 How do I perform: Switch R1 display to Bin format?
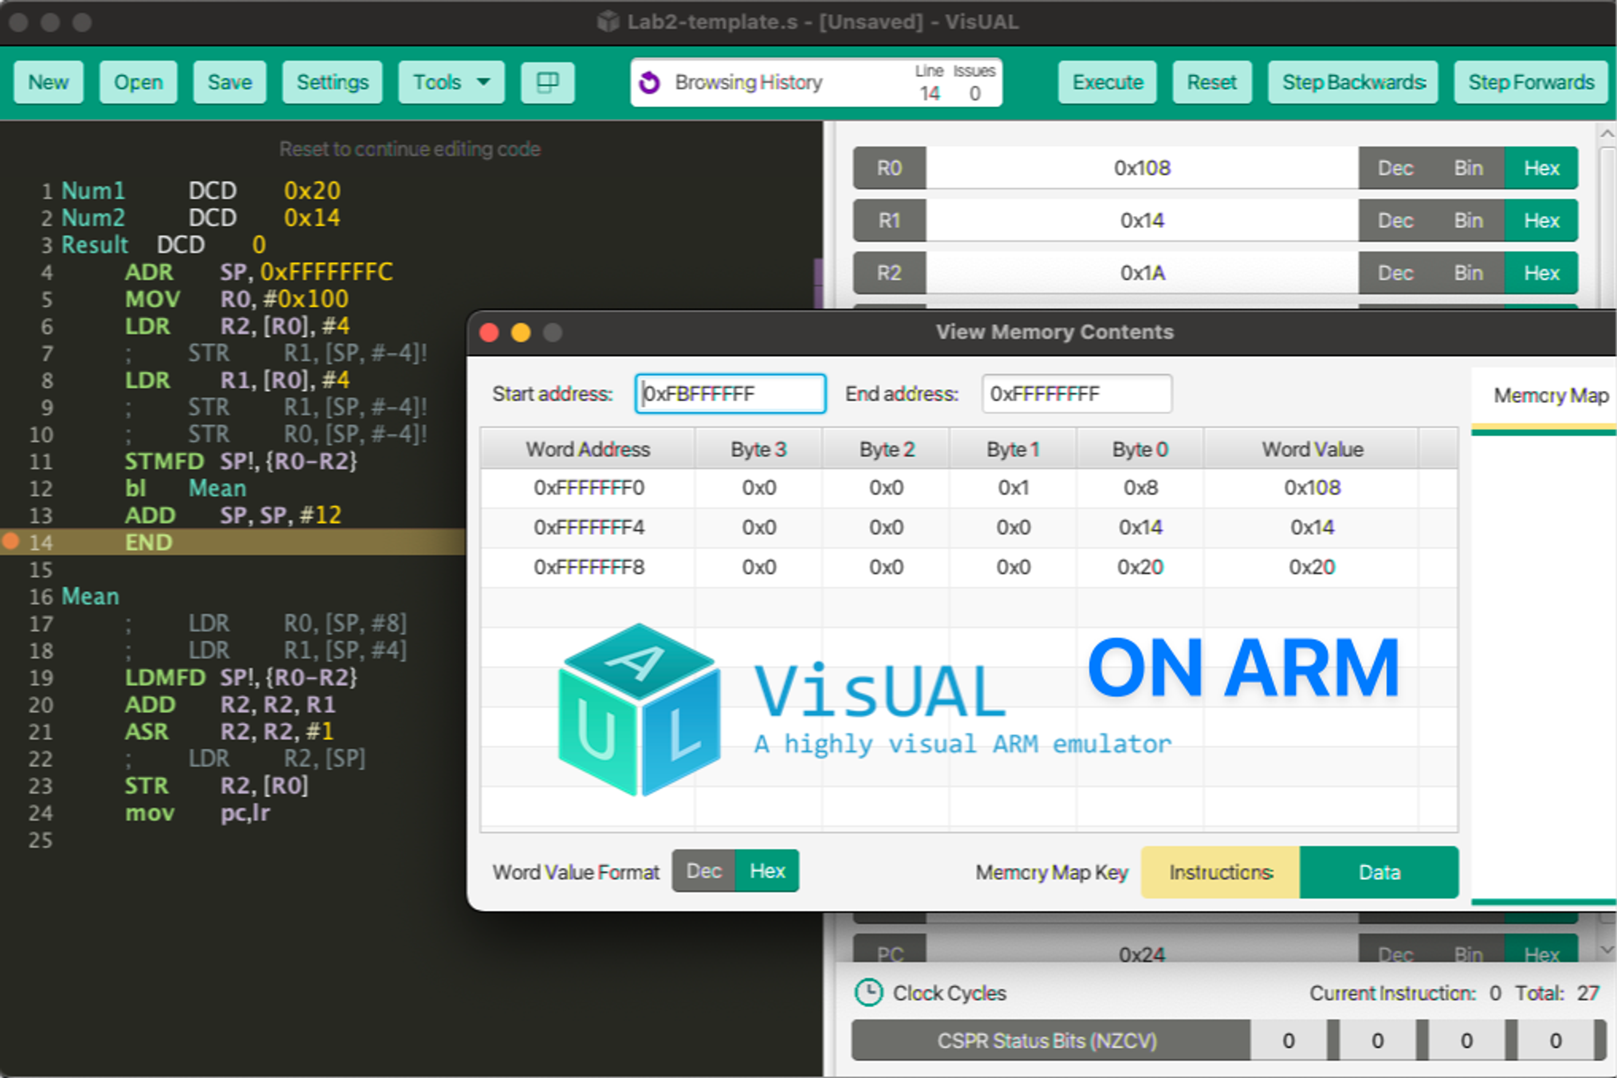[x=1468, y=221]
